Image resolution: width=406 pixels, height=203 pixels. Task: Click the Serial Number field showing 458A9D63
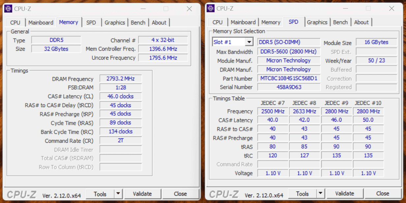point(289,87)
